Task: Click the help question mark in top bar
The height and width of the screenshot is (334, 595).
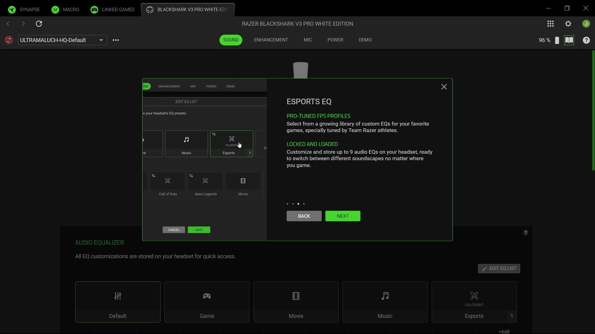Action: click(x=586, y=40)
